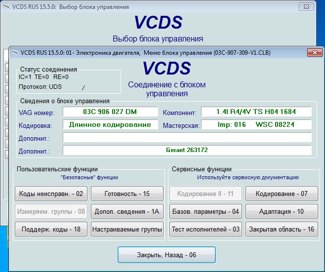Image resolution: width=325 pixels, height=272 pixels.
Task: Click the Кодировка field Длинное кодирование
Action: click(x=110, y=124)
